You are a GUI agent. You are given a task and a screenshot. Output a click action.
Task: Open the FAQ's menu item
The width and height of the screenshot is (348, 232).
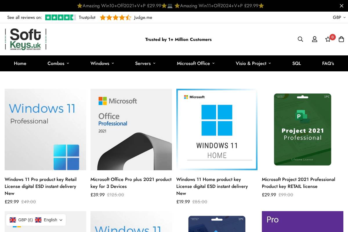(x=328, y=63)
